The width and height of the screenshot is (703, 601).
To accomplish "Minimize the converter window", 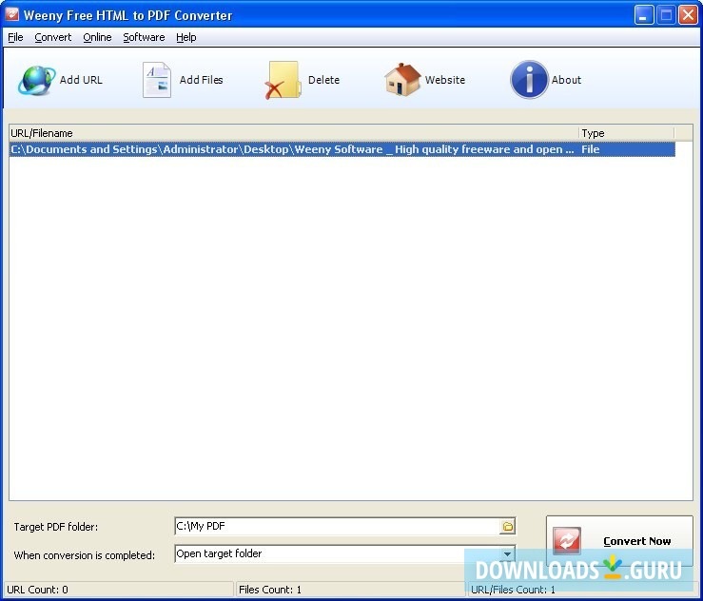I will 643,15.
